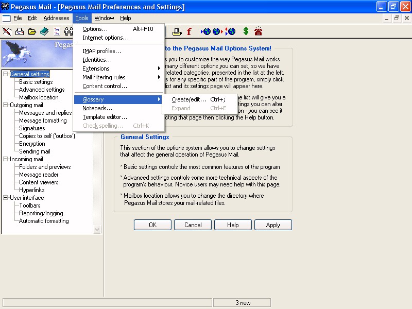The width and height of the screenshot is (412, 309).
Task: Restore the inner preferences child window
Action: click(x=397, y=18)
